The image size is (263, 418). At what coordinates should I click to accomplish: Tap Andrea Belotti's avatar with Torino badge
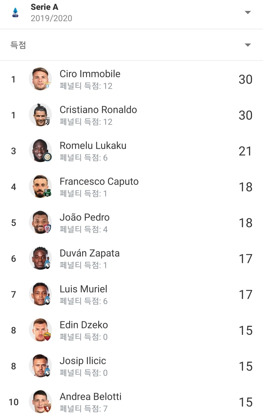pos(40,402)
